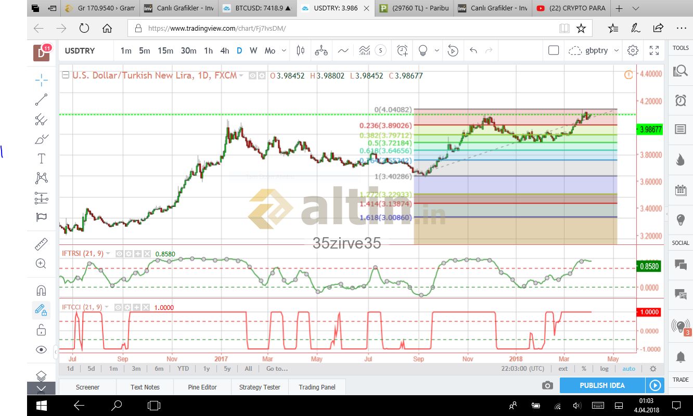693x416 pixels.
Task: Expand the timeframe interval dropdown arrow
Action: pyautogui.click(x=284, y=50)
